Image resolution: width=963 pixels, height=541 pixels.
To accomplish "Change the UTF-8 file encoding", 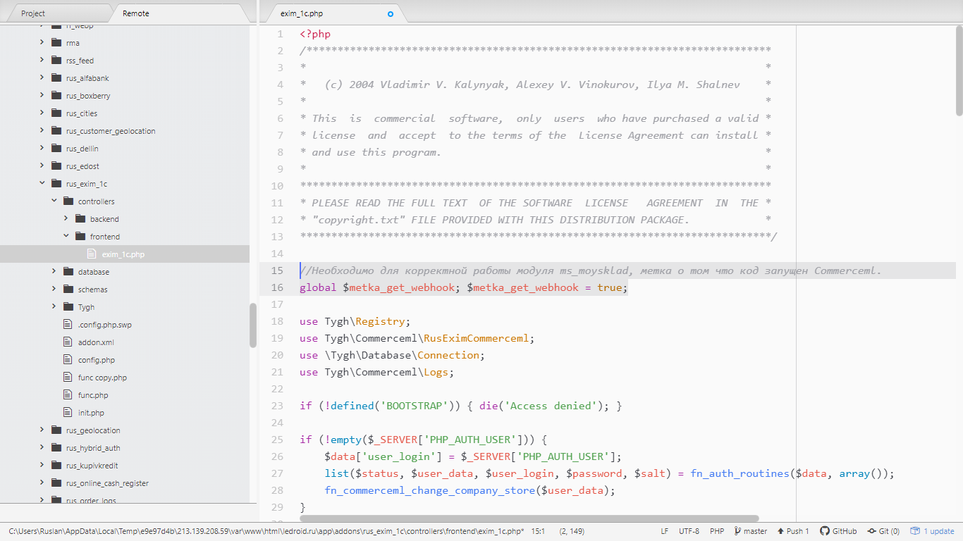I will coord(689,531).
